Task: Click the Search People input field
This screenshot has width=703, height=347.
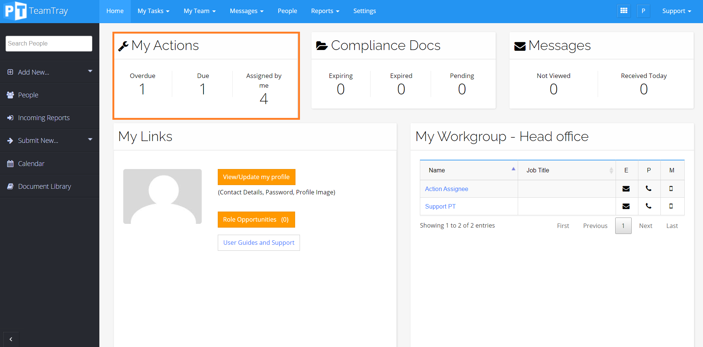Action: pos(49,43)
